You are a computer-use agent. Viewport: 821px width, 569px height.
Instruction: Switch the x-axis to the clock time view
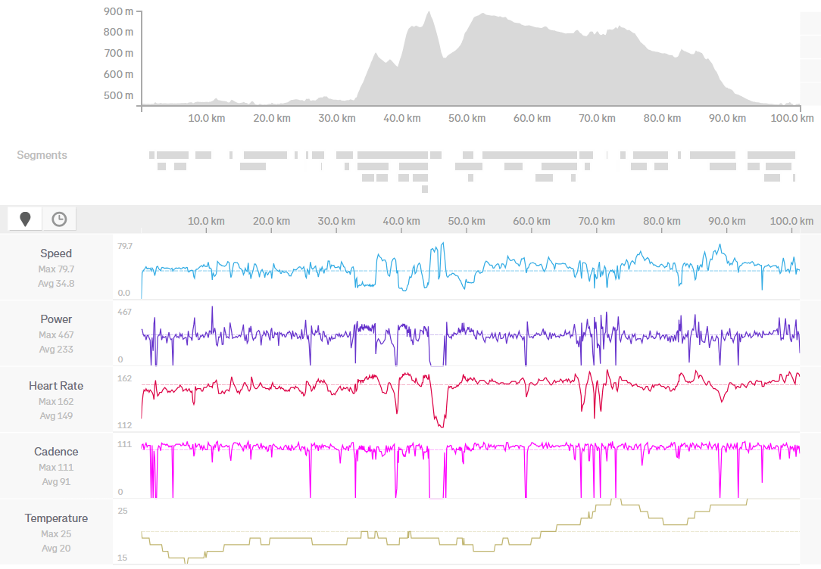59,219
